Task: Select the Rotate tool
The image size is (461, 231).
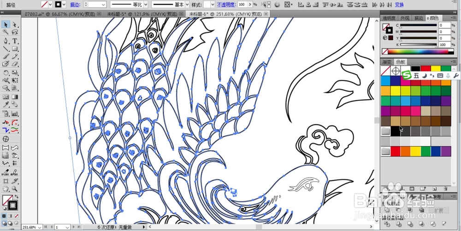Action: [x=5, y=72]
